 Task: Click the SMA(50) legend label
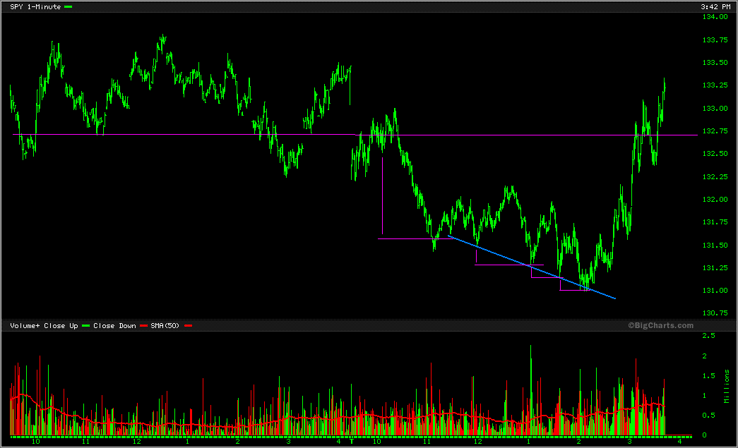[x=165, y=326]
